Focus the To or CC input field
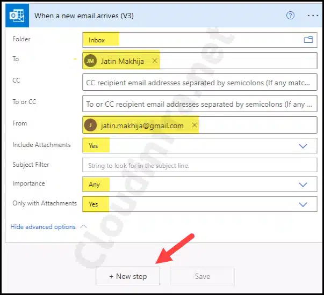 tap(199, 104)
